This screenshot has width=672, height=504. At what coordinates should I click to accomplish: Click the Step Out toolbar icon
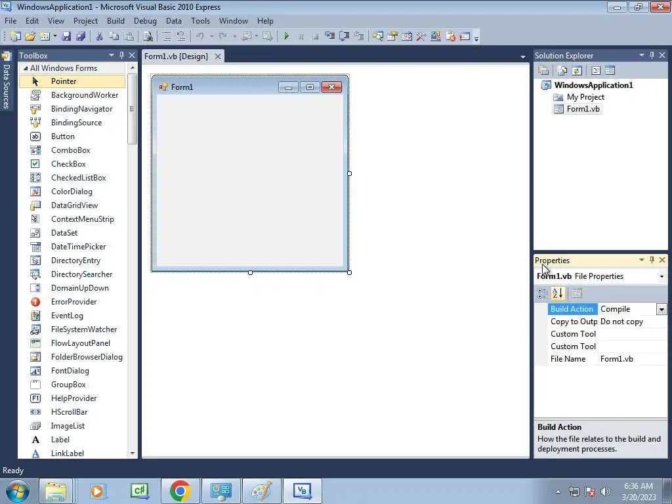[359, 37]
